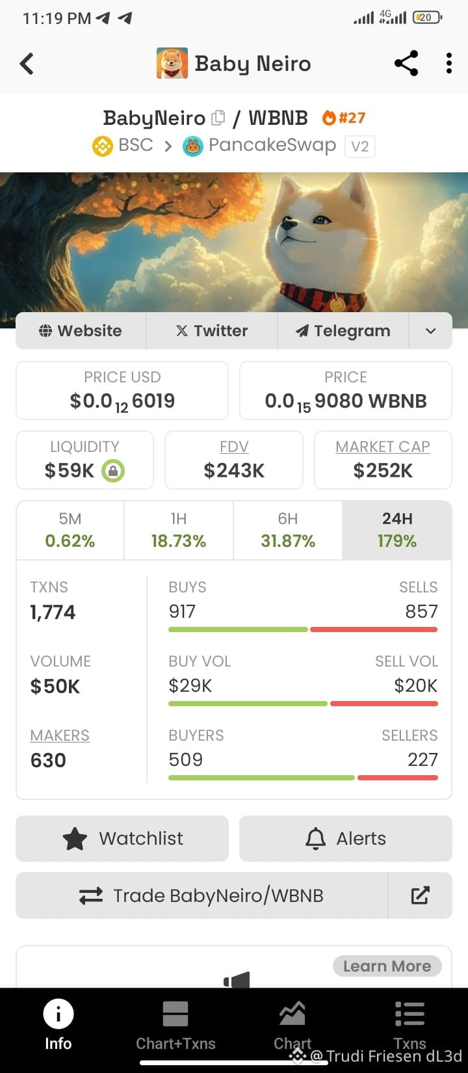This screenshot has height=1073, width=468.
Task: Add pair to Watchlist
Action: pyautogui.click(x=122, y=838)
